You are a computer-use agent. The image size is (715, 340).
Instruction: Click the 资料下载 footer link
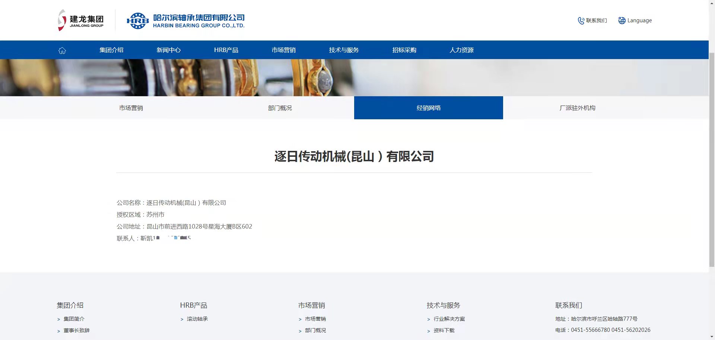coord(444,330)
